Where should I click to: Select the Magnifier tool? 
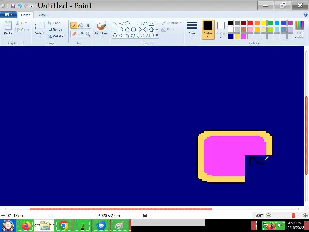click(x=88, y=34)
